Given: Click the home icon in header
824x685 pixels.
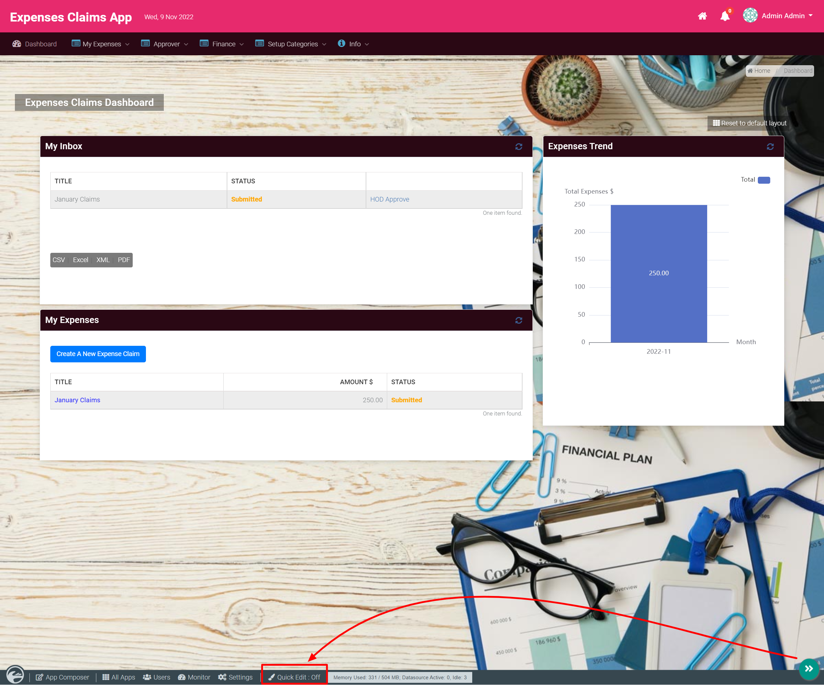Looking at the screenshot, I should tap(702, 16).
